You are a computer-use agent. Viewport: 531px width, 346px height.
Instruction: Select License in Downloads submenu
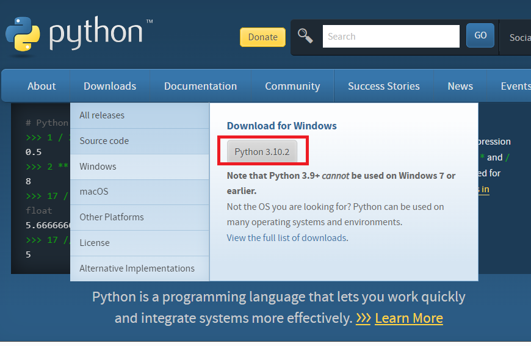coord(140,243)
